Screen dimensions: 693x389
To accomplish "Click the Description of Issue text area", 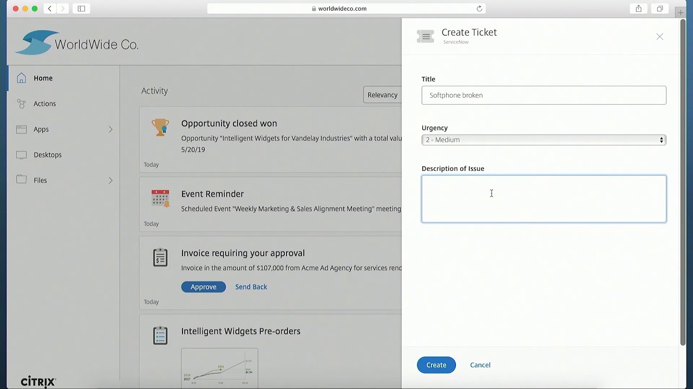I will (544, 199).
